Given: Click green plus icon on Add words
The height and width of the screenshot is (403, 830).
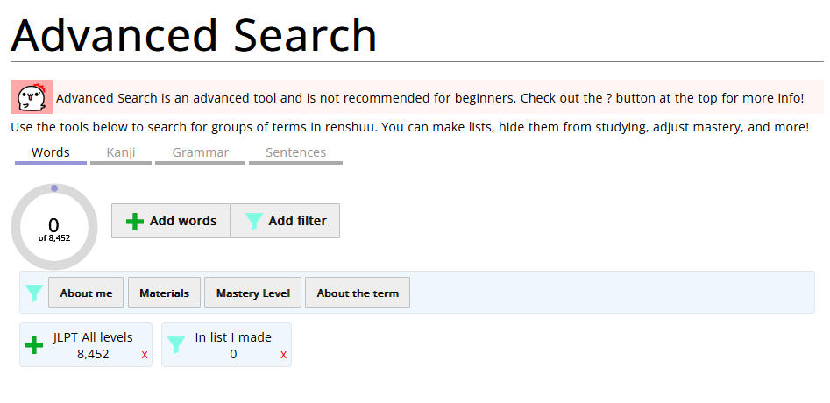Looking at the screenshot, I should [135, 221].
